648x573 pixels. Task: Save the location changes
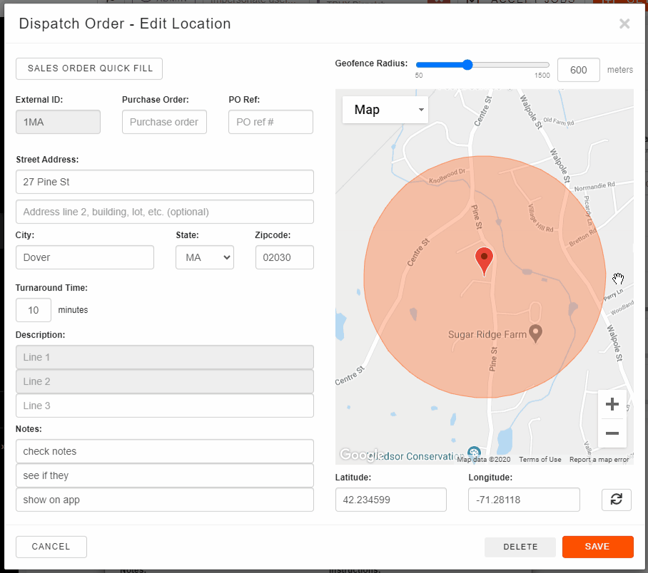[x=597, y=547]
